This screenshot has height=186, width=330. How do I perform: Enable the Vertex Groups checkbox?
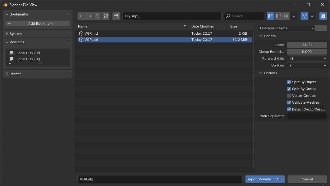[x=289, y=96]
